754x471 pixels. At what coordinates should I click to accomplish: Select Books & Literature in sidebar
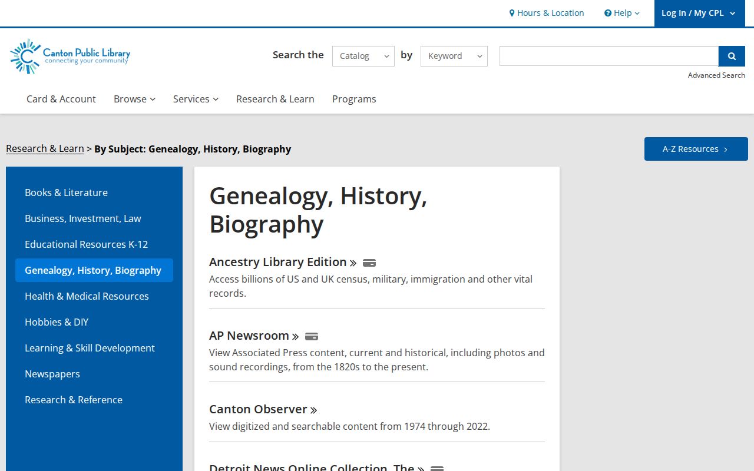[x=94, y=193]
